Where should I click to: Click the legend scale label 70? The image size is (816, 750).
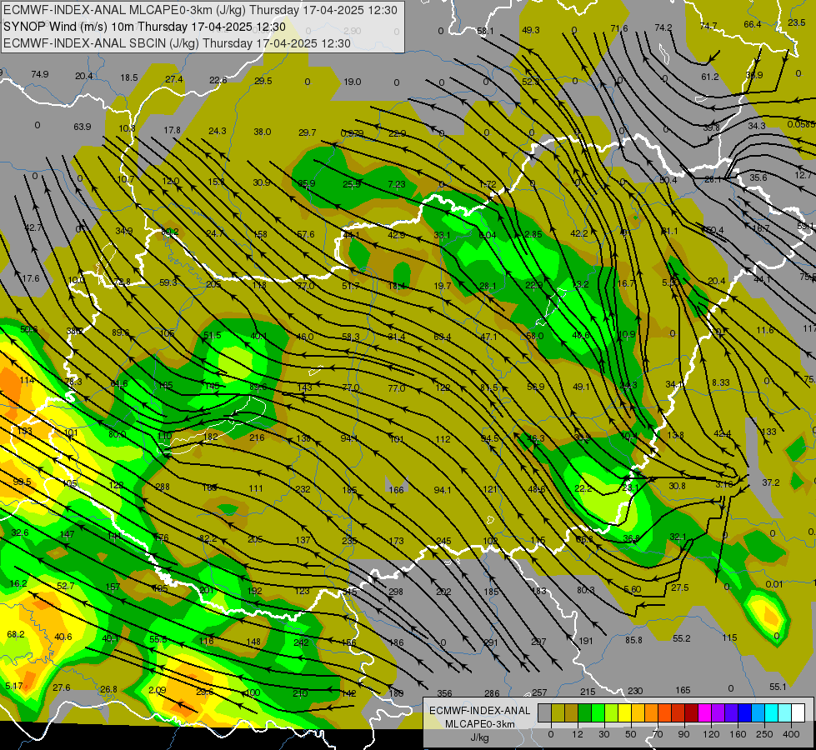(x=657, y=734)
